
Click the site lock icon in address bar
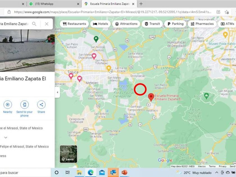pyautogui.click(x=9, y=12)
